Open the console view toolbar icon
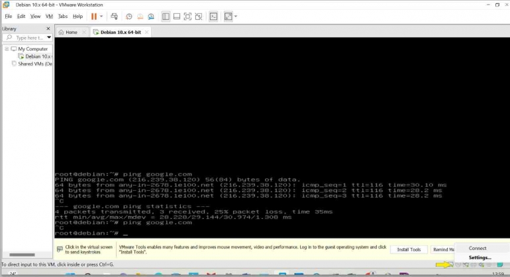 point(213,16)
